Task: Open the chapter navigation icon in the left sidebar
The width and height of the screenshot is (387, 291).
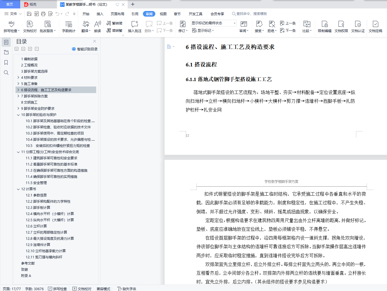Action: click(x=6, y=52)
